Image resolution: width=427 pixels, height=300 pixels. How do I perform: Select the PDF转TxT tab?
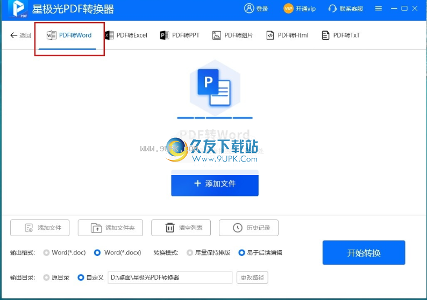(340, 35)
